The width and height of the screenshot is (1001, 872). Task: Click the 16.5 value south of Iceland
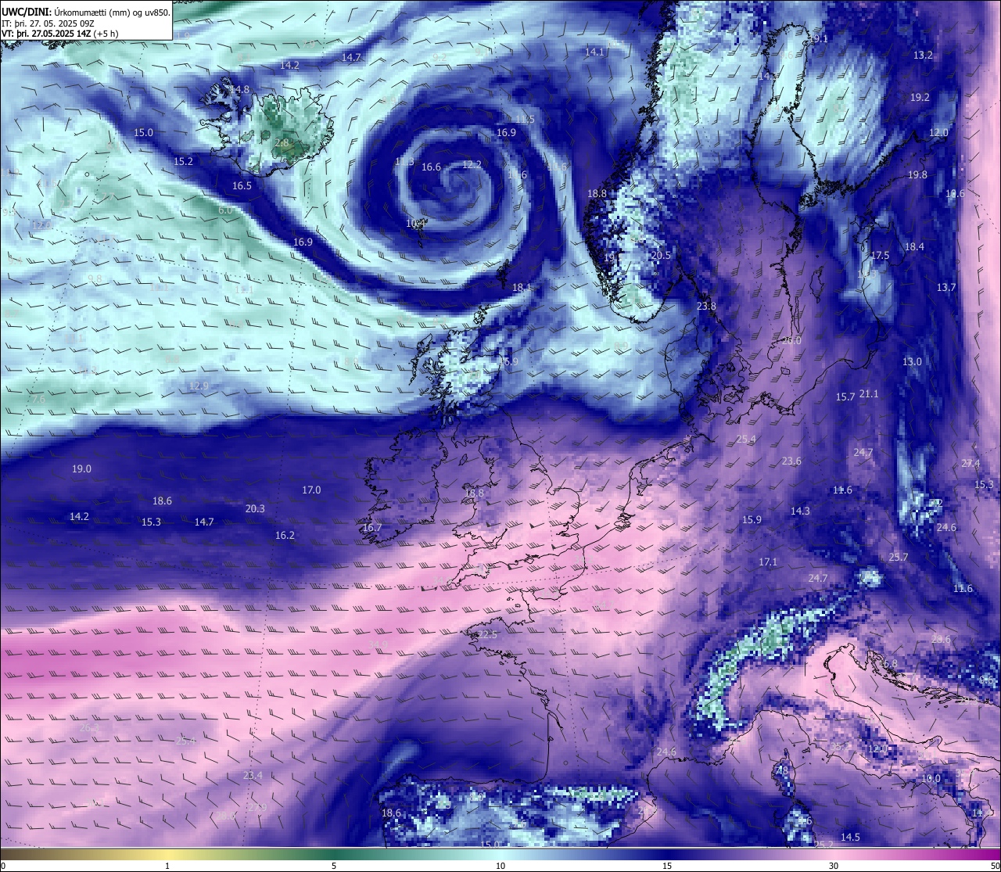(x=242, y=186)
